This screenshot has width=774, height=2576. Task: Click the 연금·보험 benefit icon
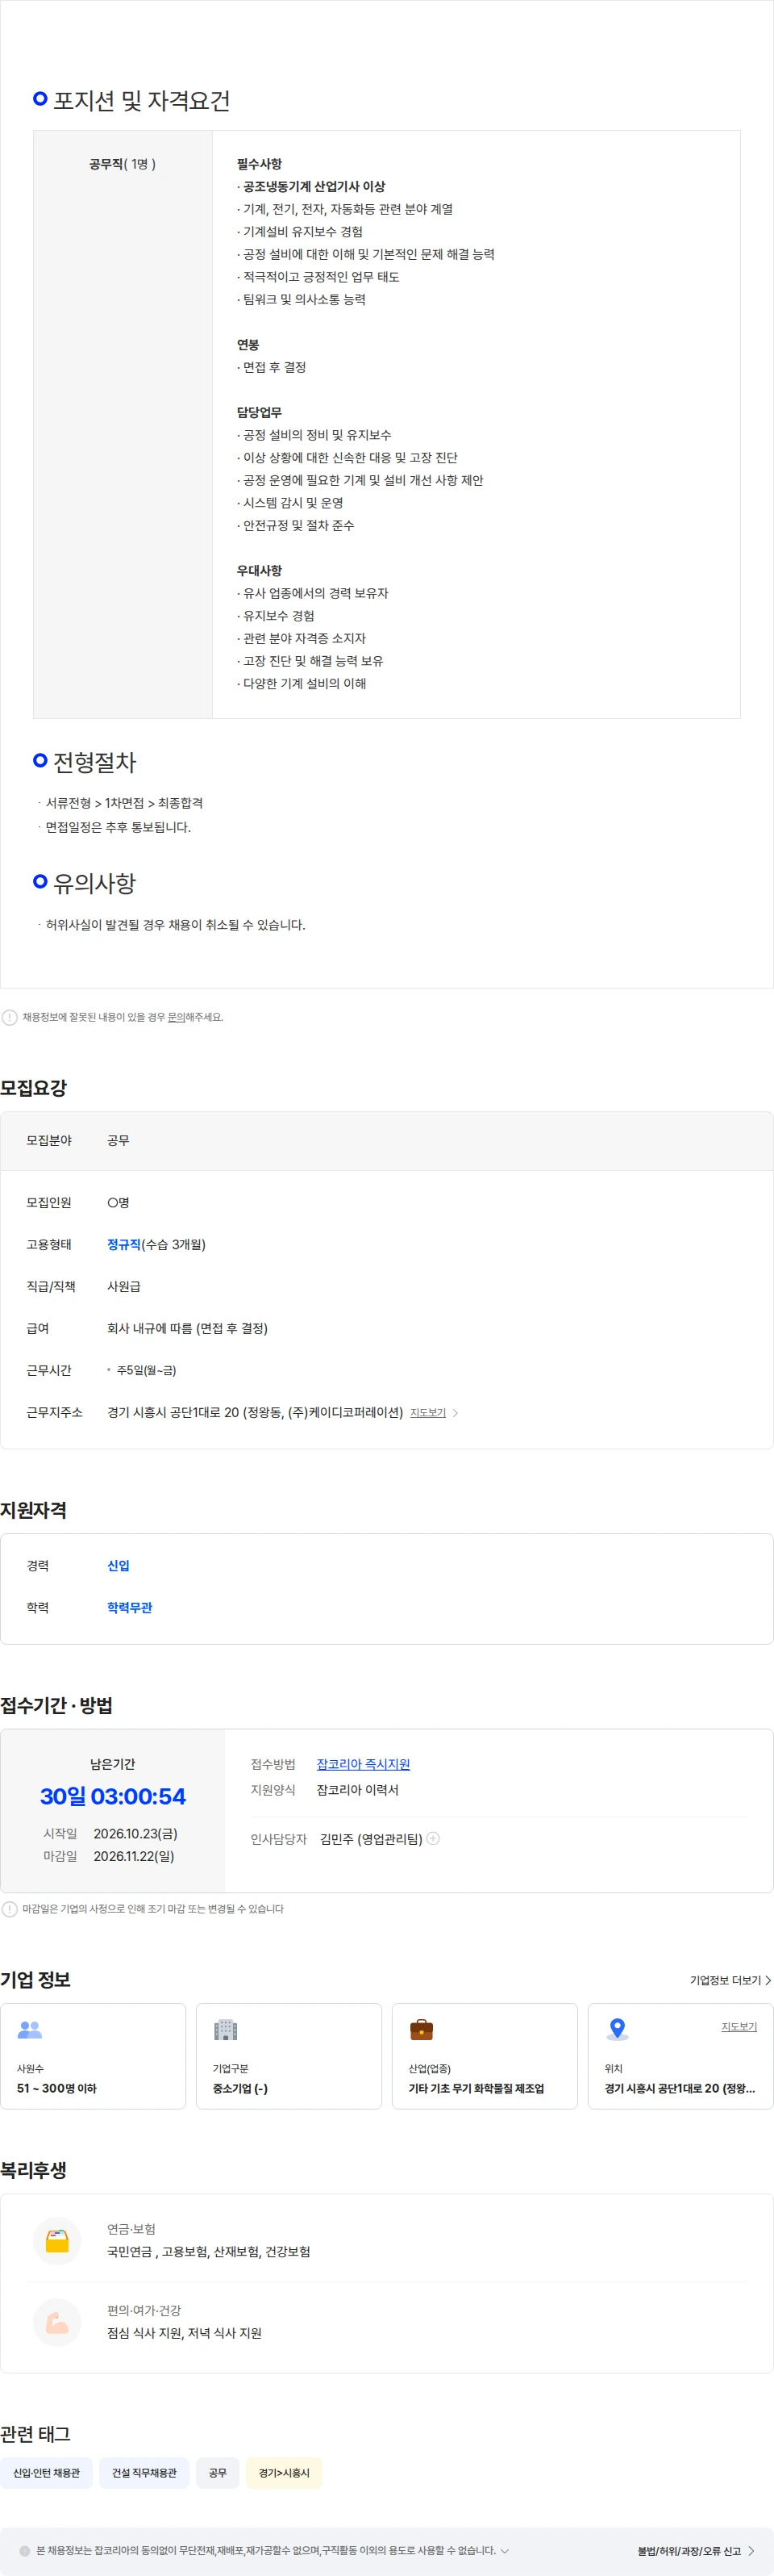pos(57,2241)
